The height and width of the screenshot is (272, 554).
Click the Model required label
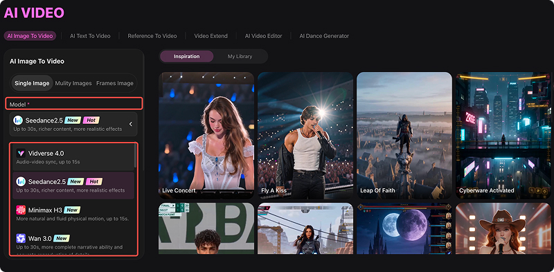19,105
